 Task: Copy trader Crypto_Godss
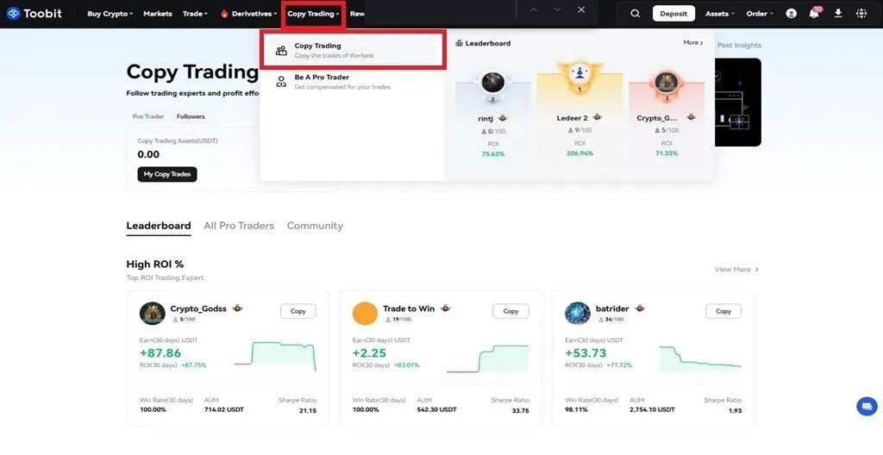(x=297, y=311)
